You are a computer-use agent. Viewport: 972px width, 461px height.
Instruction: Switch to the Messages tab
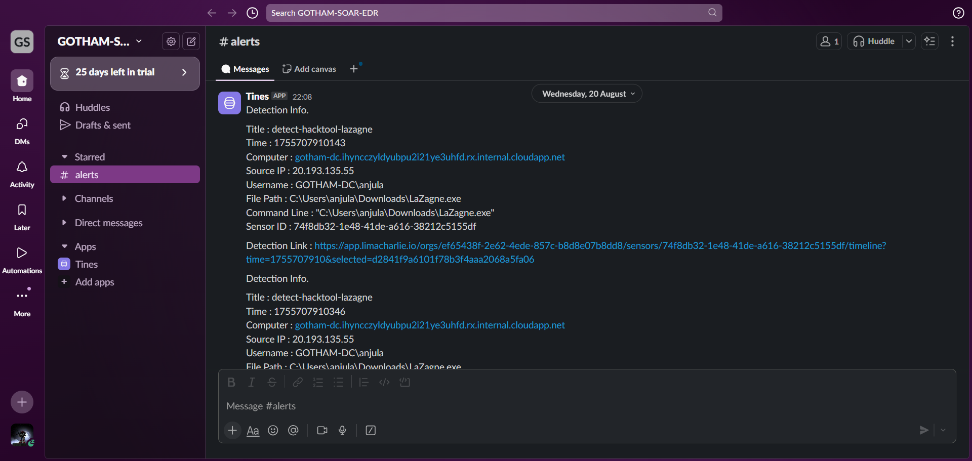coord(245,69)
